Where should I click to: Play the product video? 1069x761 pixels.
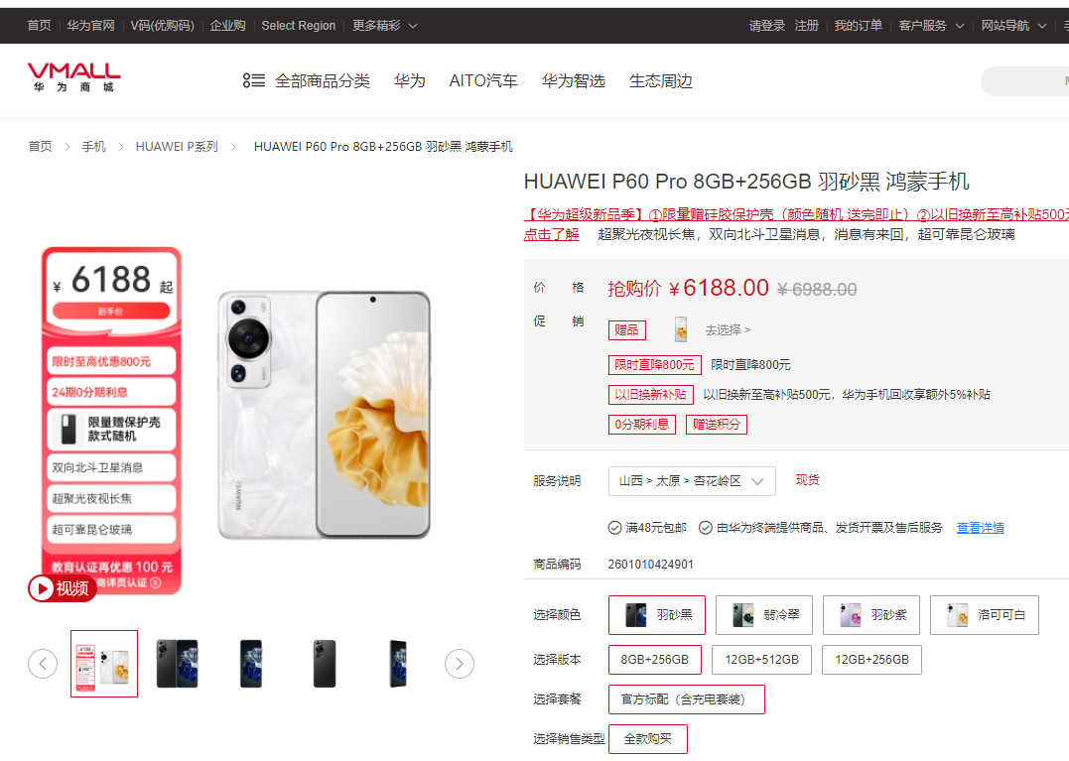(x=63, y=588)
